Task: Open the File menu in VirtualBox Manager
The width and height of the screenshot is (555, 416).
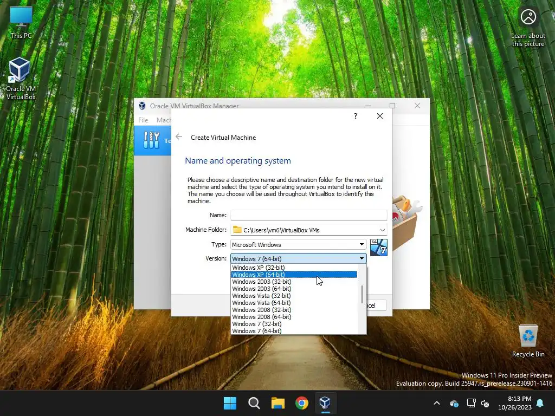Action: click(143, 120)
